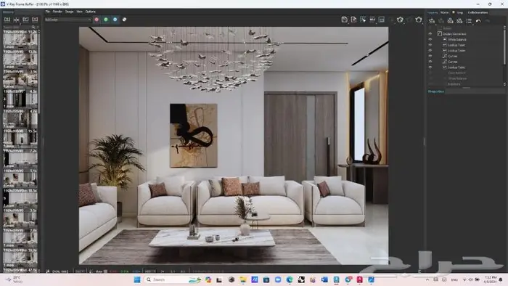This screenshot has width=508, height=286.
Task: Toggle eye of upper Curves layer
Action: click(x=430, y=56)
